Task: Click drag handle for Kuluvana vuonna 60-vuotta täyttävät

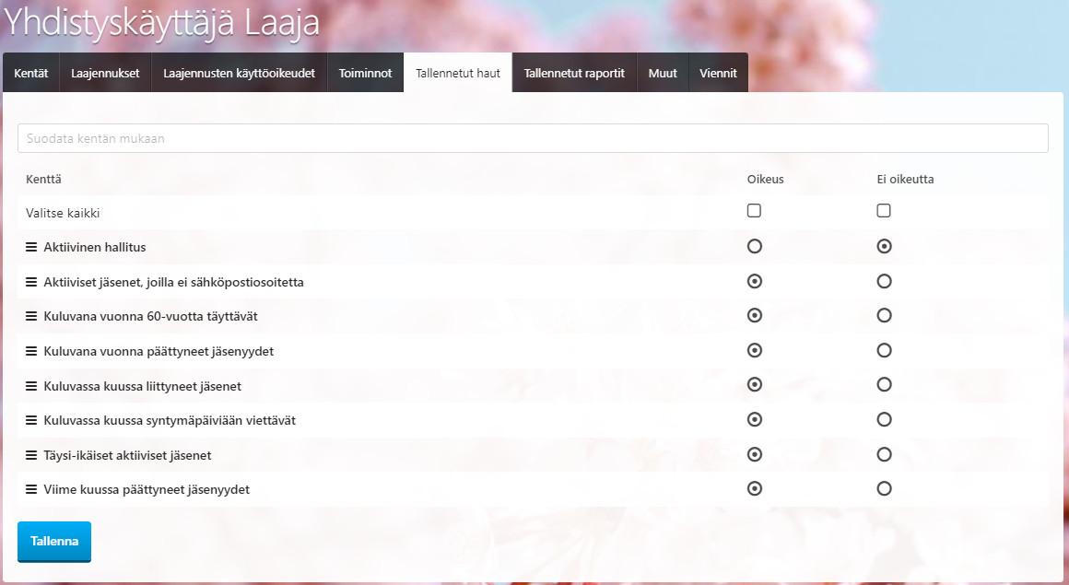Action: 30,316
